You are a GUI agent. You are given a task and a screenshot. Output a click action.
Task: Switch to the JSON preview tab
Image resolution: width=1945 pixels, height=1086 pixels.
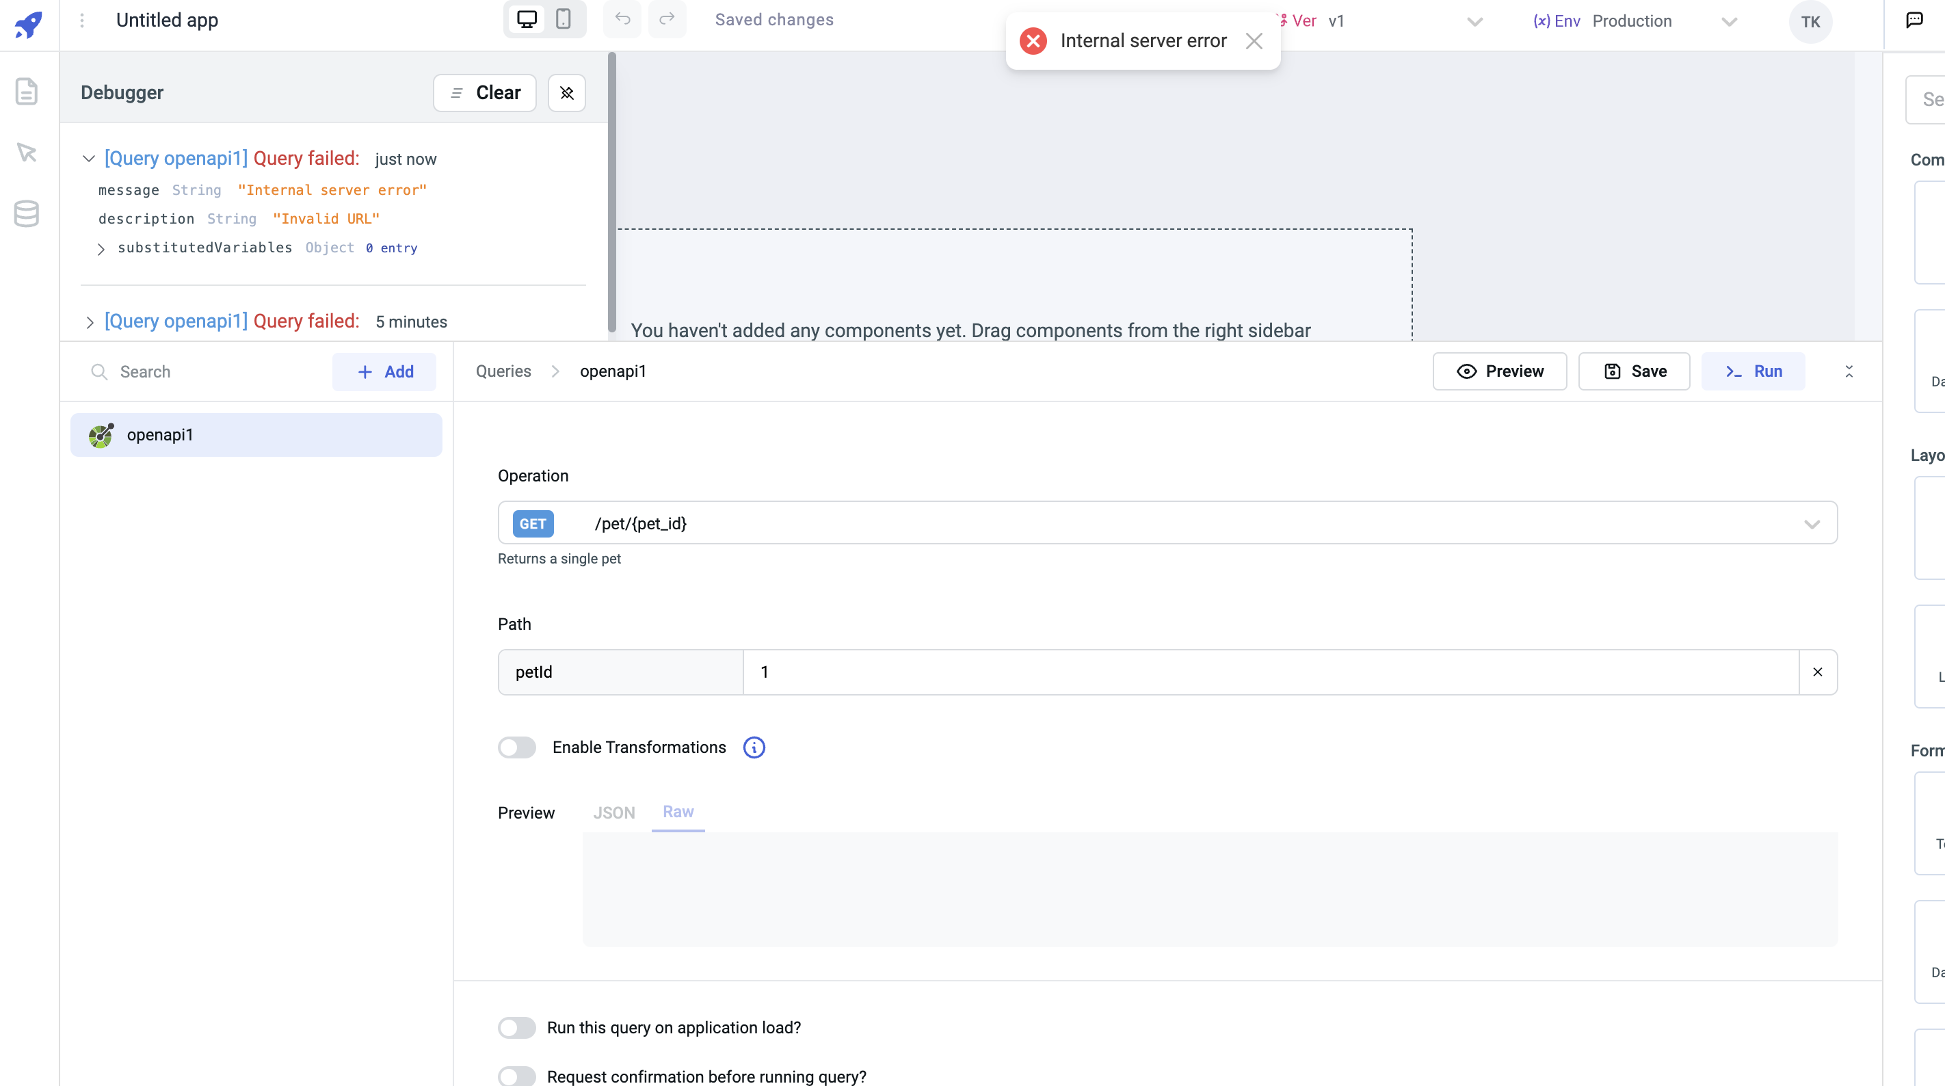coord(614,812)
